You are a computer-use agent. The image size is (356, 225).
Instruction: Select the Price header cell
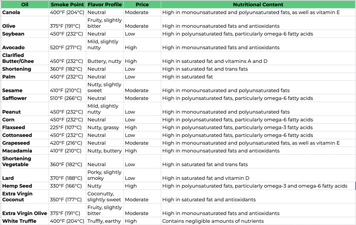pyautogui.click(x=142, y=4)
